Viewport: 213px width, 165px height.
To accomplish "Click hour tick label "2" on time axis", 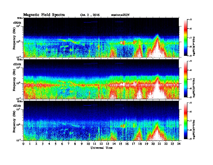I will [x=36, y=144].
